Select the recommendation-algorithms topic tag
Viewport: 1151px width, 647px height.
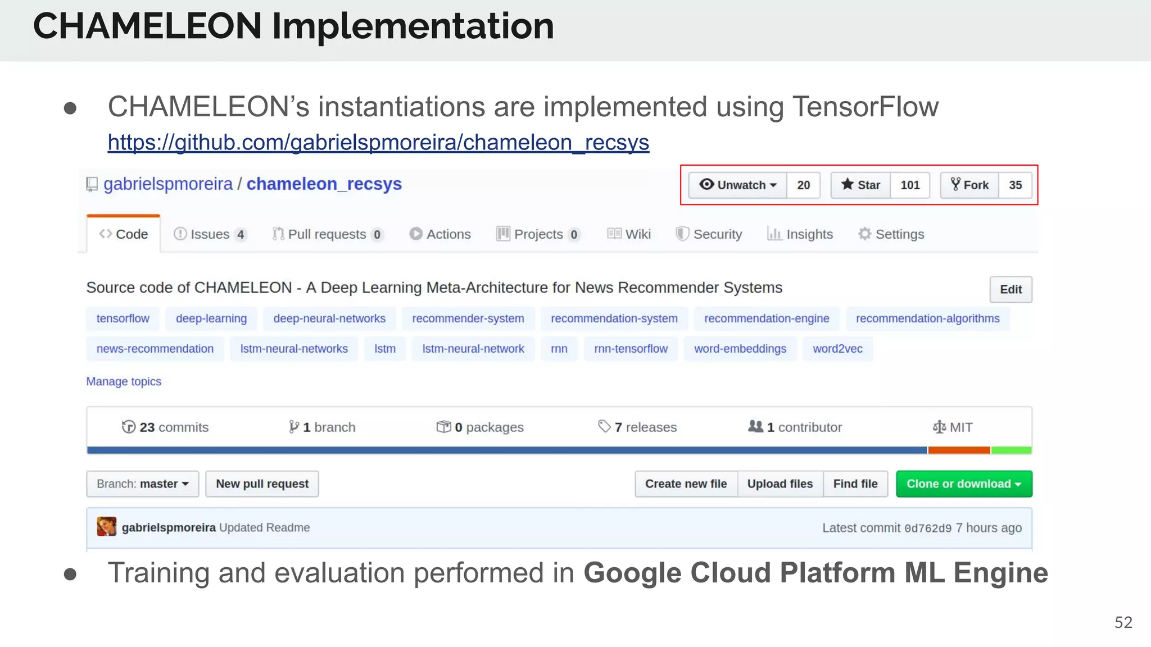pos(928,318)
